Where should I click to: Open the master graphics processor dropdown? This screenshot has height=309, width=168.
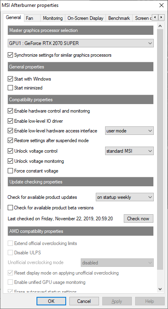[80, 43]
